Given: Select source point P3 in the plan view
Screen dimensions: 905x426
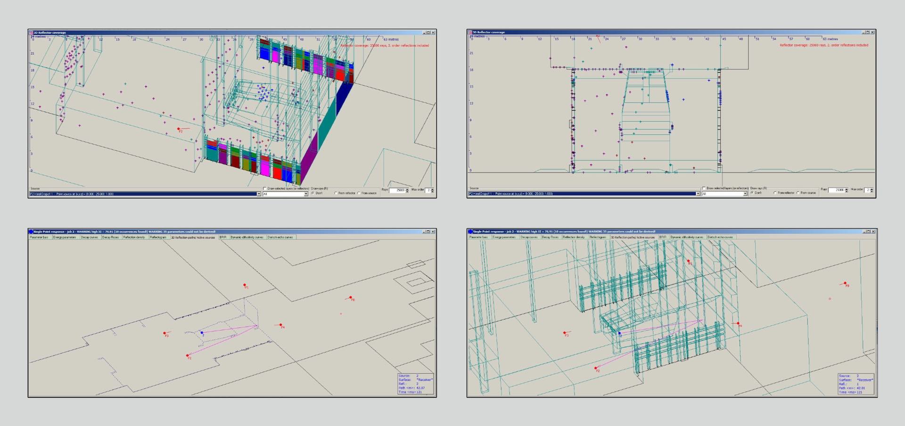Looking at the screenshot, I should click(165, 333).
